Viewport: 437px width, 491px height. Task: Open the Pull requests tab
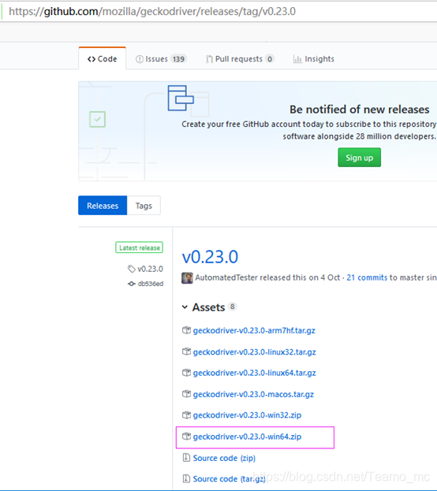[x=240, y=59]
